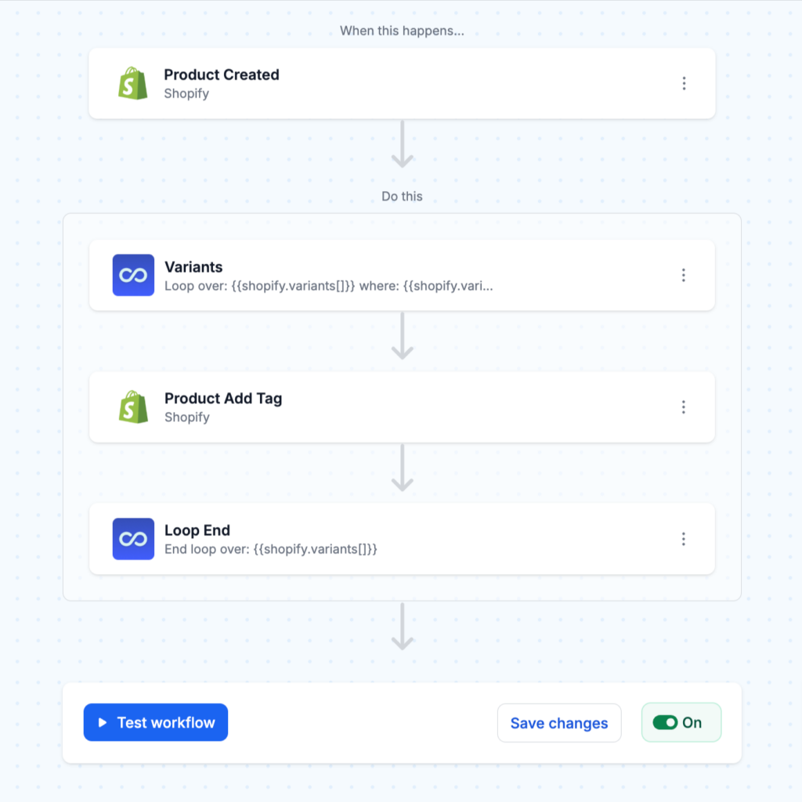Click the Shopify icon on Product Add Tag
This screenshot has width=802, height=802.
pyautogui.click(x=133, y=406)
